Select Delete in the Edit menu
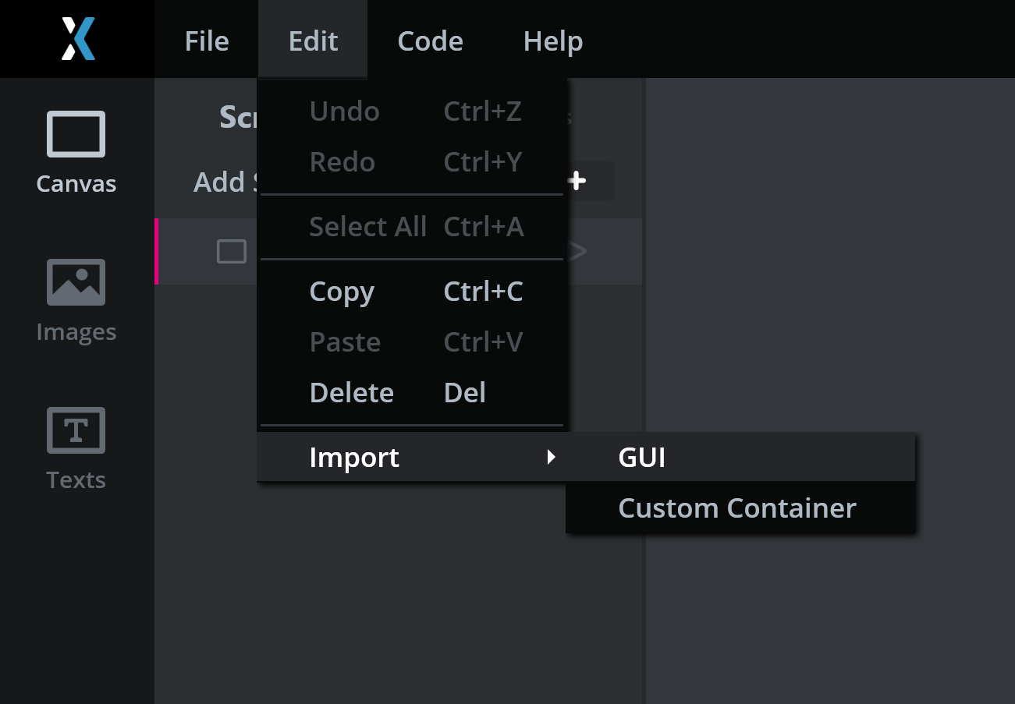The width and height of the screenshot is (1015, 704). click(351, 393)
